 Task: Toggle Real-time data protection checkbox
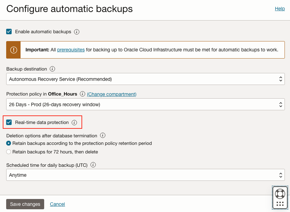click(9, 122)
